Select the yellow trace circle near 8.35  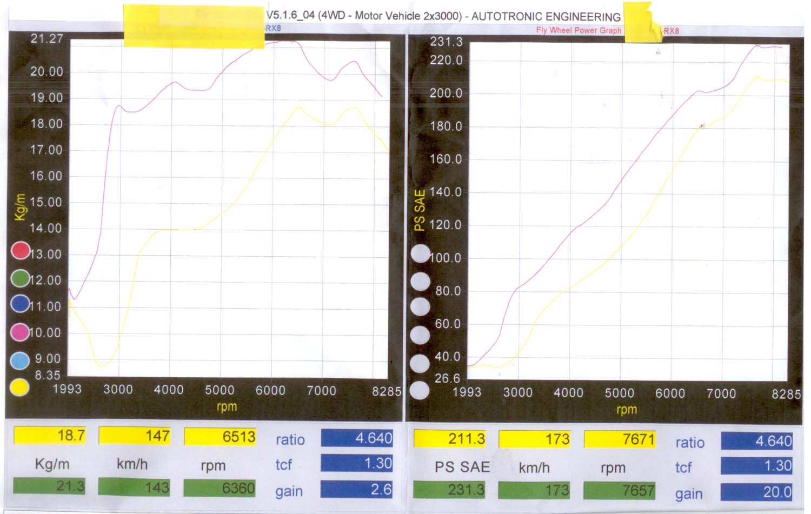[20, 387]
